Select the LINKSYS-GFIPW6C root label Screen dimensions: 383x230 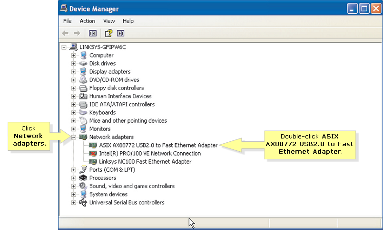coord(103,47)
